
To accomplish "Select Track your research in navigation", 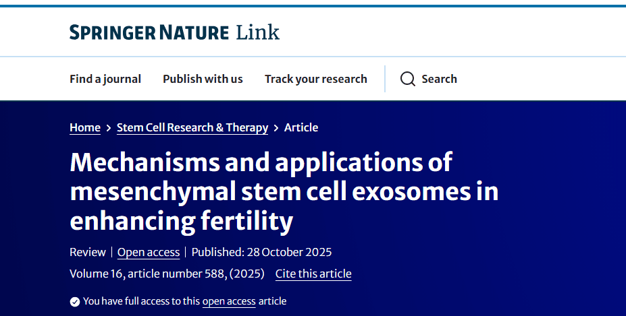I will coord(315,79).
